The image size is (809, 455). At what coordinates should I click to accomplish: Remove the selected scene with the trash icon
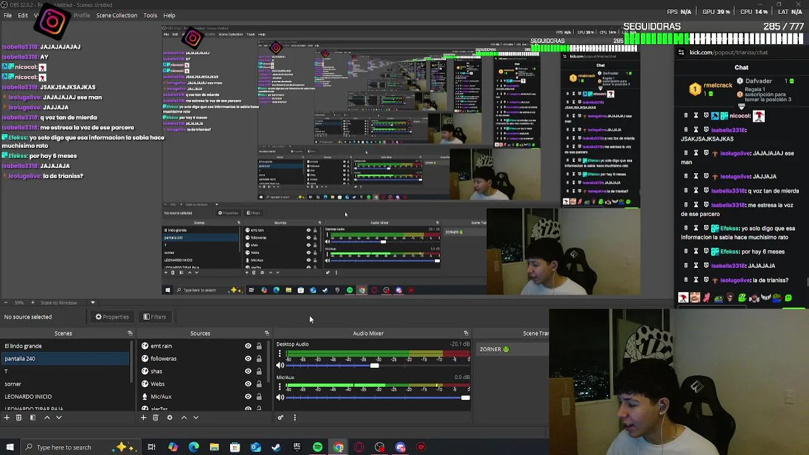(x=18, y=417)
